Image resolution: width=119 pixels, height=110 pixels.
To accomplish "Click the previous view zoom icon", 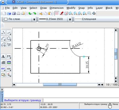I will 85,14.
